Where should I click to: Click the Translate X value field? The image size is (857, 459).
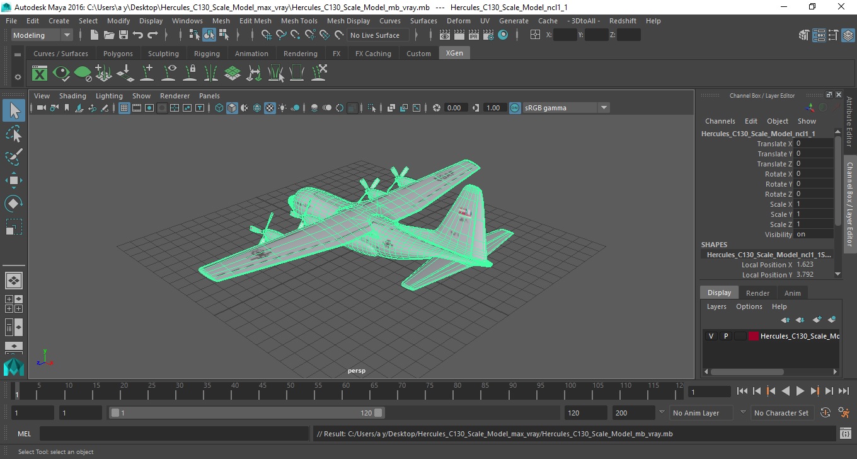(x=814, y=144)
